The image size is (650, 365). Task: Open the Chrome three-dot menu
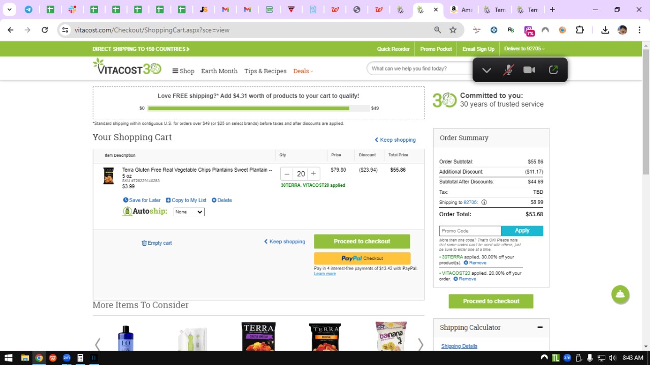point(639,30)
